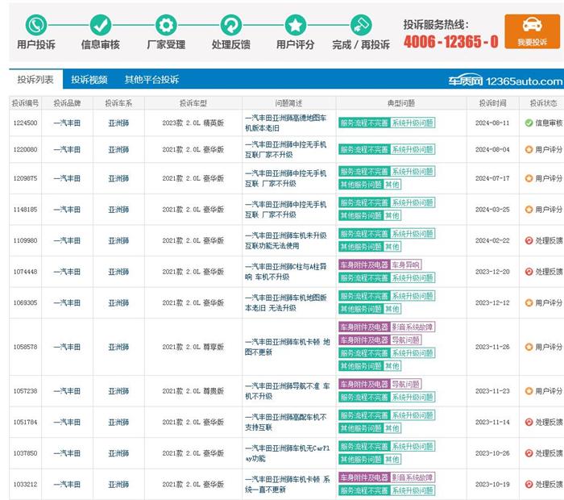Screen dimensions: 564x500
Task: Click 导航问题 tag in row 1057238
Action: pos(406,384)
